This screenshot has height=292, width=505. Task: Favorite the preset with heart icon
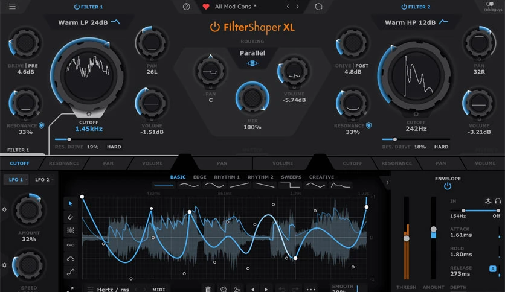[x=206, y=7]
